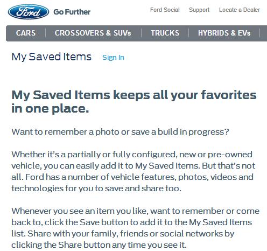Image resolution: width=267 pixels, height=251 pixels.
Task: Open the Support link
Action: coord(199,10)
